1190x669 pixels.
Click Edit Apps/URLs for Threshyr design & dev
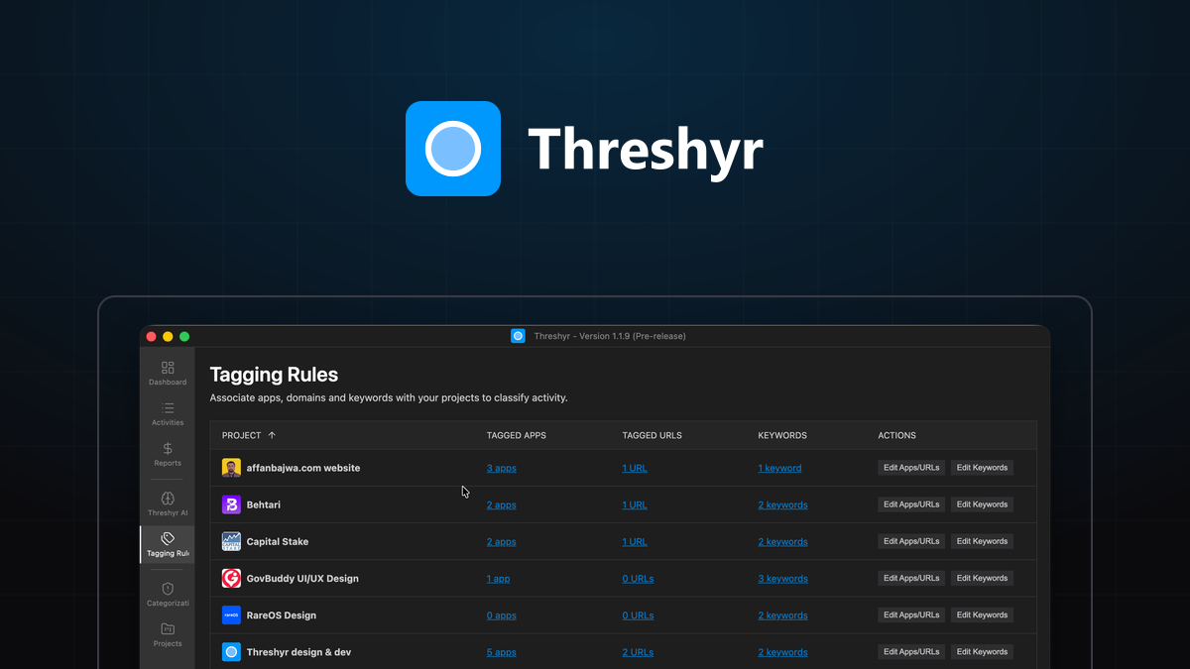pyautogui.click(x=911, y=651)
